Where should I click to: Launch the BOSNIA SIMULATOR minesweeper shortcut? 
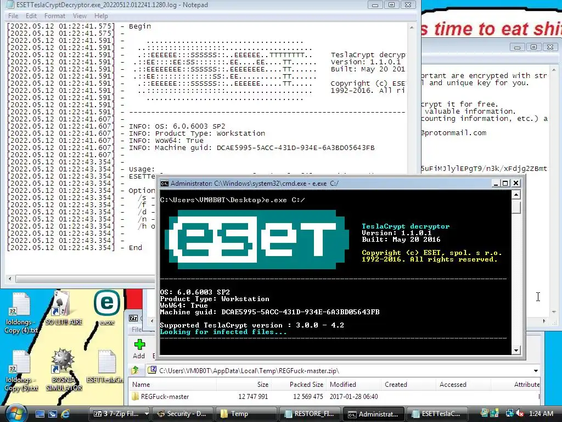pos(64,370)
